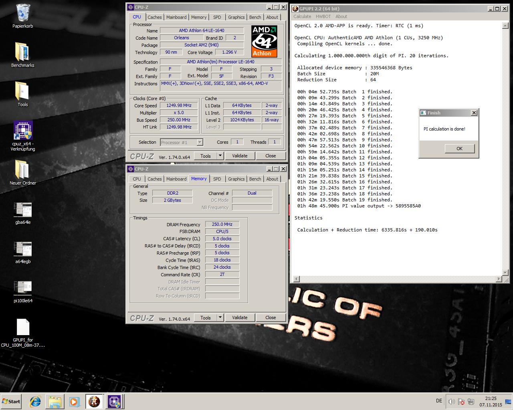Switch to SPD tab in lower CPU-Z
Screen dimensions: 513x410
click(217, 179)
